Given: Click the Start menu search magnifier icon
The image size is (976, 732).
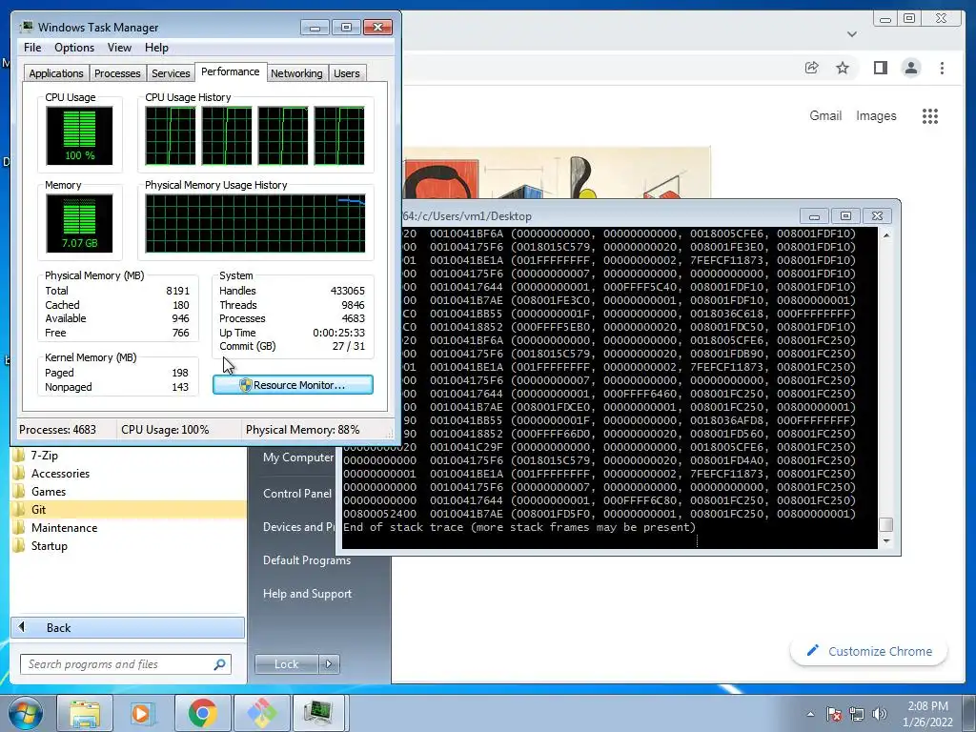Looking at the screenshot, I should coord(219,664).
